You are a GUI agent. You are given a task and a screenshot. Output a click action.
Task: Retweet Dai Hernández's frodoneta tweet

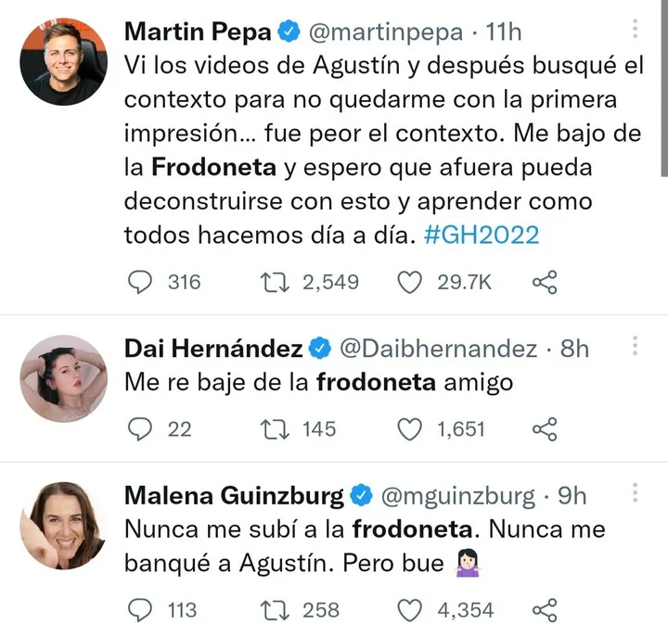click(275, 428)
